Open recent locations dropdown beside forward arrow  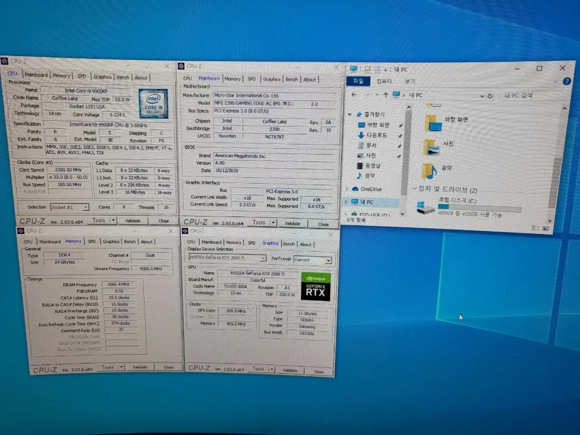377,95
